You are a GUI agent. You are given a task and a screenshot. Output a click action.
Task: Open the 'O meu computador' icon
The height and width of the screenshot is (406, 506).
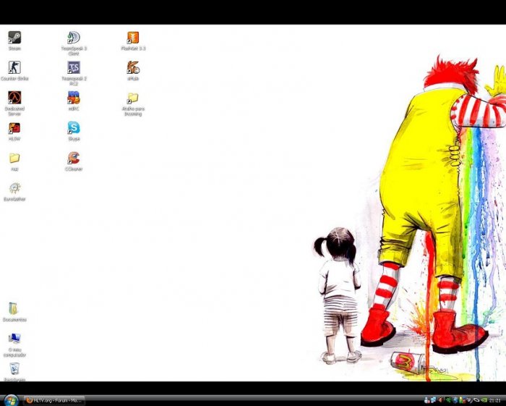point(14,344)
